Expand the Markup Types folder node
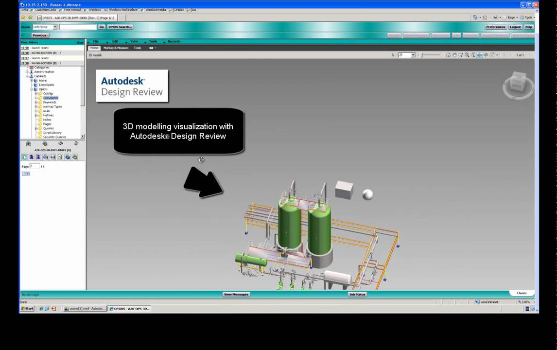Image resolution: width=557 pixels, height=350 pixels. coord(36,106)
